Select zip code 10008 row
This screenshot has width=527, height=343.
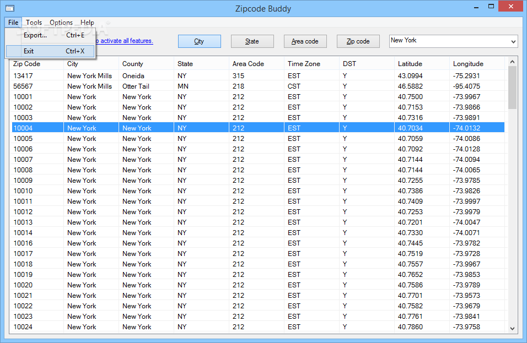[x=258, y=170]
